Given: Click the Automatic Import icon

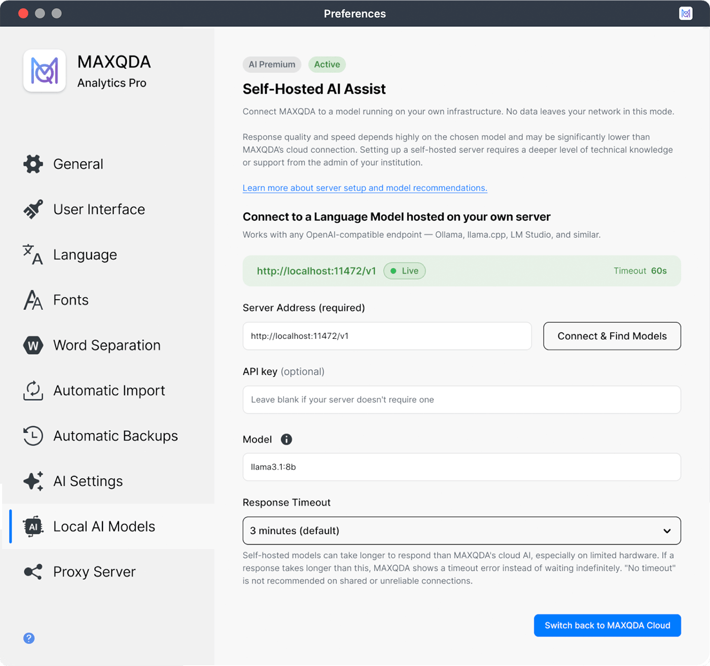Looking at the screenshot, I should tap(33, 391).
